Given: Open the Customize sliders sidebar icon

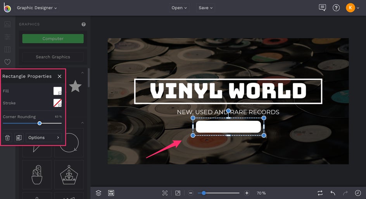Looking at the screenshot, I should (7, 37).
